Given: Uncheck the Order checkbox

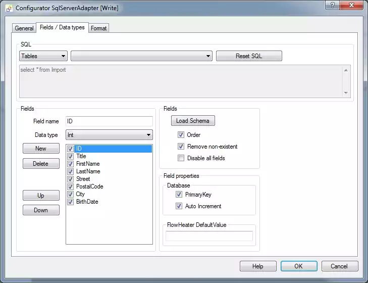Looking at the screenshot, I should [181, 135].
